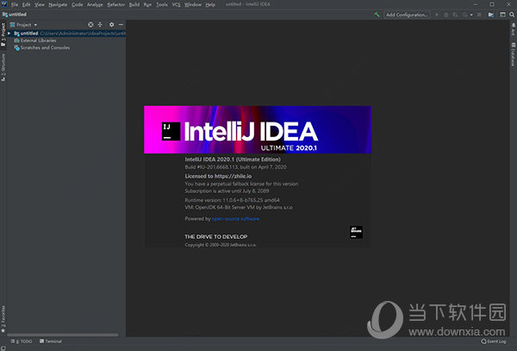Viewport: 517px width, 351px height.
Task: Click the Debug bug icon in toolbar
Action: (x=446, y=15)
